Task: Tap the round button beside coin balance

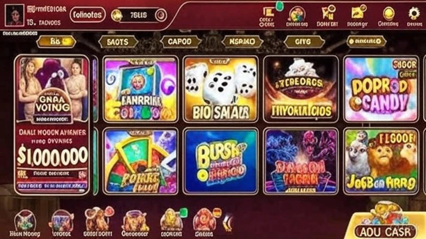Action: [161, 15]
